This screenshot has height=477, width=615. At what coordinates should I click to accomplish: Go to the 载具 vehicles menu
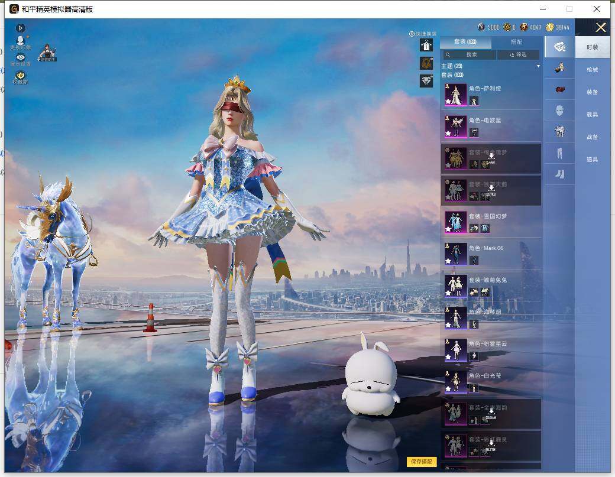(x=593, y=115)
